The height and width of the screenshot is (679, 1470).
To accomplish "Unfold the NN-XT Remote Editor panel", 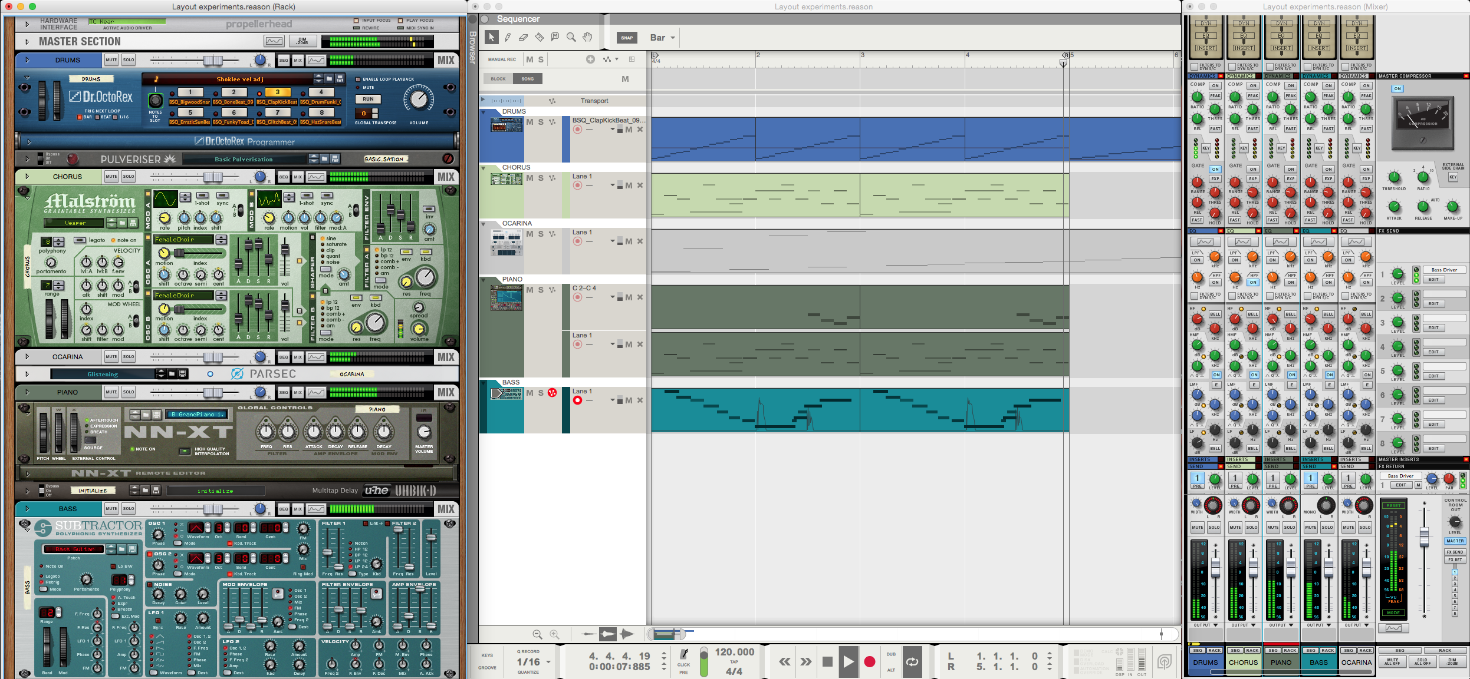I will click(27, 473).
